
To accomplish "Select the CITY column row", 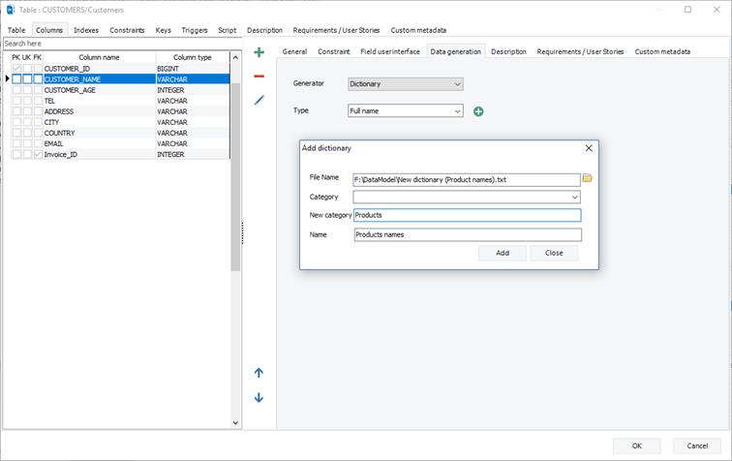I will 120,122.
